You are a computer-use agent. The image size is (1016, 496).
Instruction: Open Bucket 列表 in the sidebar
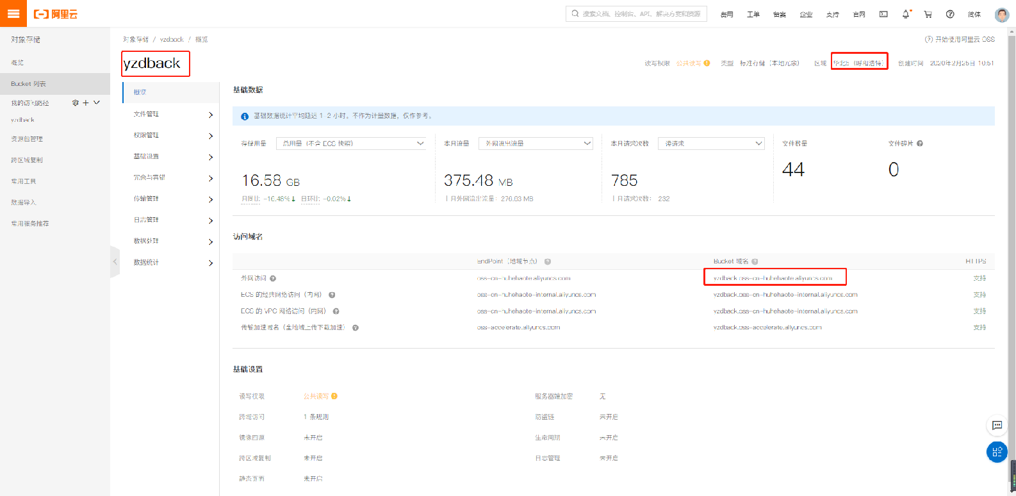pyautogui.click(x=55, y=84)
